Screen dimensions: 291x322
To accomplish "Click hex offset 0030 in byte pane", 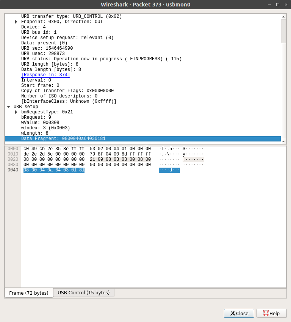I will click(x=13, y=165).
